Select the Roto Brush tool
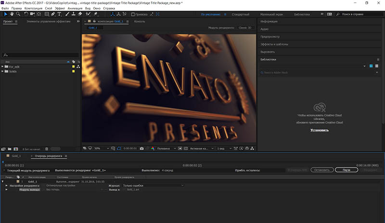Screen dimensions: 385x223 pyautogui.click(x=88, y=14)
